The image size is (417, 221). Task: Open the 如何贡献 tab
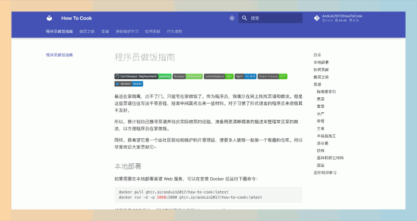(x=153, y=31)
